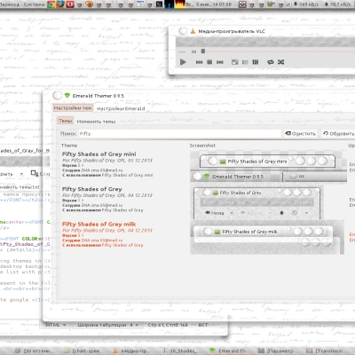Skip to next track in VLC
This screenshot has height=355, width=355.
click(x=220, y=62)
